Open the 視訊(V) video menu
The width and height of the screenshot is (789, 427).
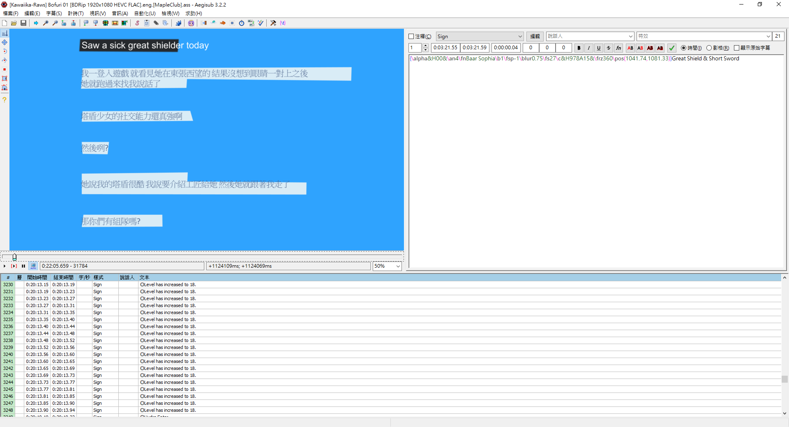tap(98, 14)
